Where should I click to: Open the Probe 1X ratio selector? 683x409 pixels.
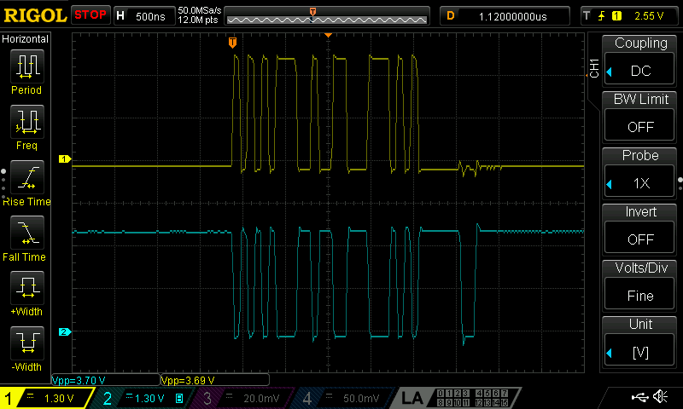[x=639, y=183]
